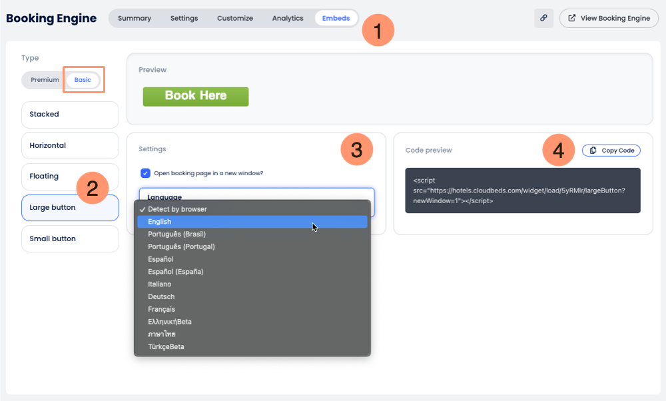Open the Settings tab
The height and width of the screenshot is (401, 666).
(184, 18)
